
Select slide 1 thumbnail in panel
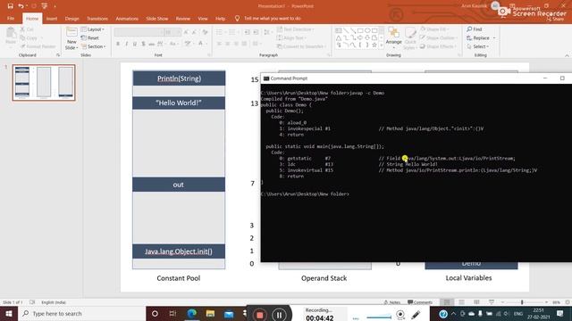point(44,83)
